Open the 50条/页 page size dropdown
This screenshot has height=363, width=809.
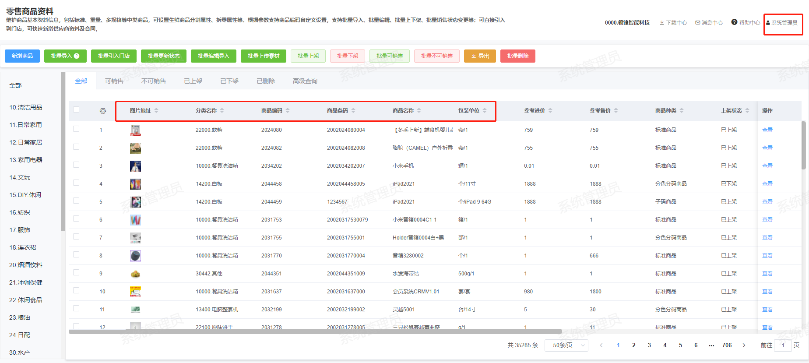point(566,345)
